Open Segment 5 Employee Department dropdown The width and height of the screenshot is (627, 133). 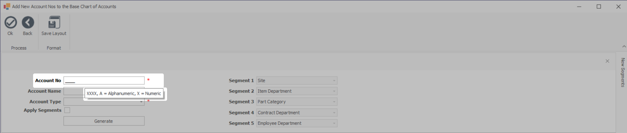(x=334, y=123)
